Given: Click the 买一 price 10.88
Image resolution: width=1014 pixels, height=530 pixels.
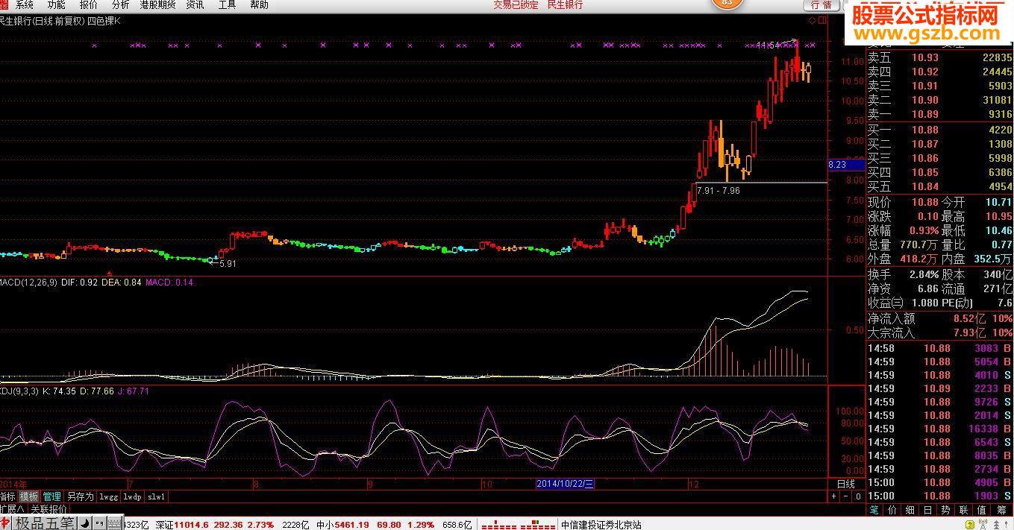Looking at the screenshot, I should (x=926, y=130).
